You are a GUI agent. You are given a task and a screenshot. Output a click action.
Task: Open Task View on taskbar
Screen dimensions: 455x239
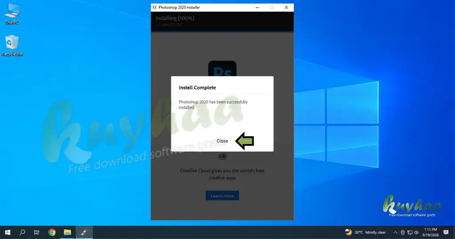[36, 232]
